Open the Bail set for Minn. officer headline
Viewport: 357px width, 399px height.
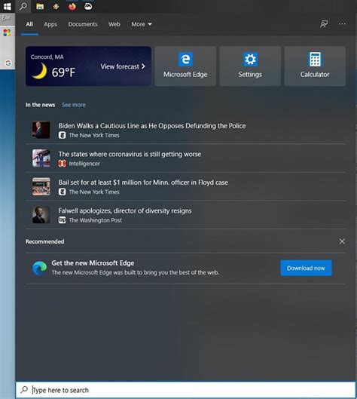coord(143,183)
